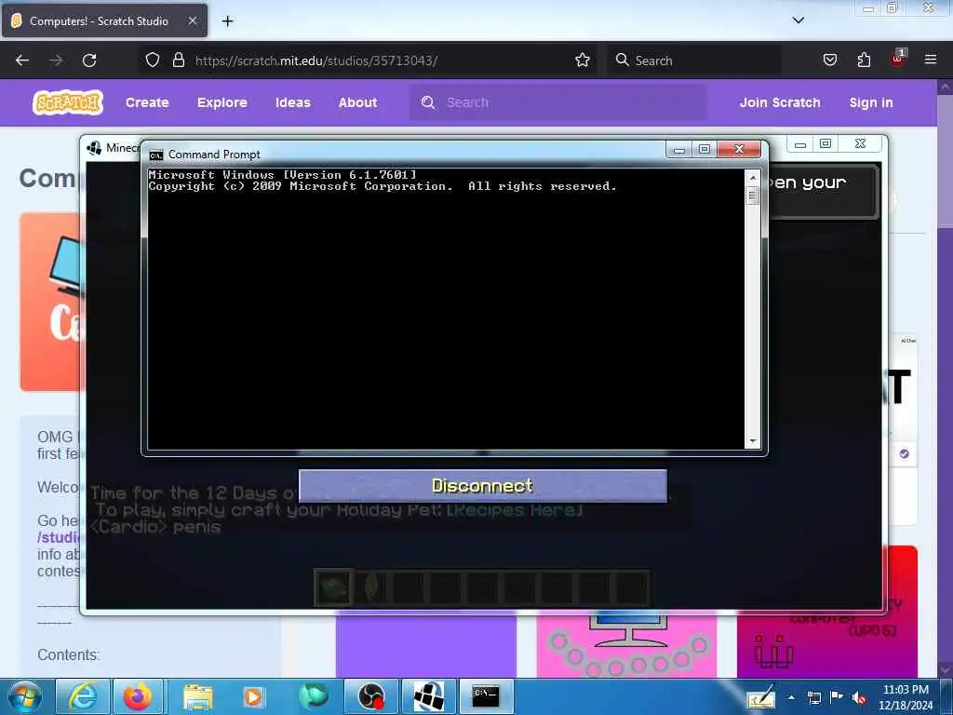Screen dimensions: 953x715
Task: Switch to OBS Studio in taskbar
Action: click(x=370, y=696)
